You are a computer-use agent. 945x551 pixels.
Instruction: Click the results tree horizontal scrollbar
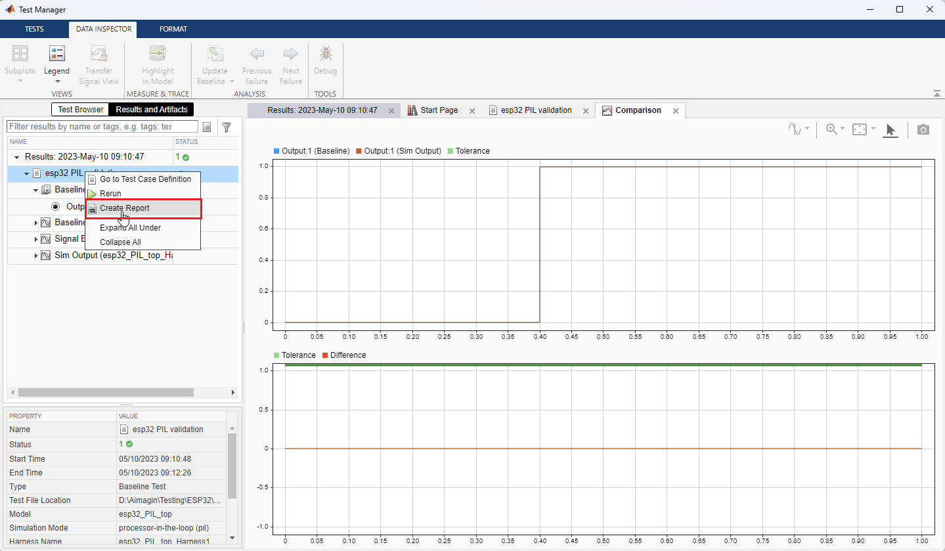pyautogui.click(x=106, y=392)
